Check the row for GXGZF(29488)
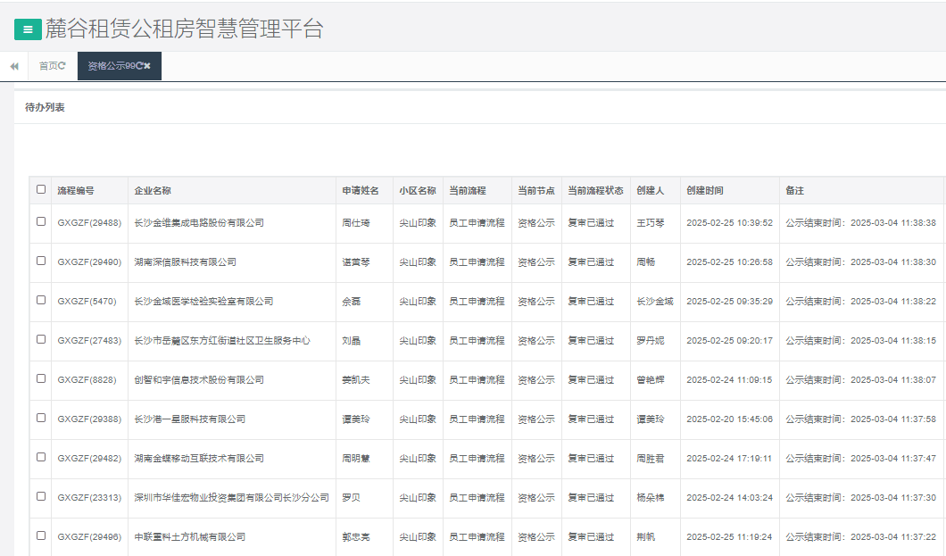The height and width of the screenshot is (556, 946). [39, 223]
